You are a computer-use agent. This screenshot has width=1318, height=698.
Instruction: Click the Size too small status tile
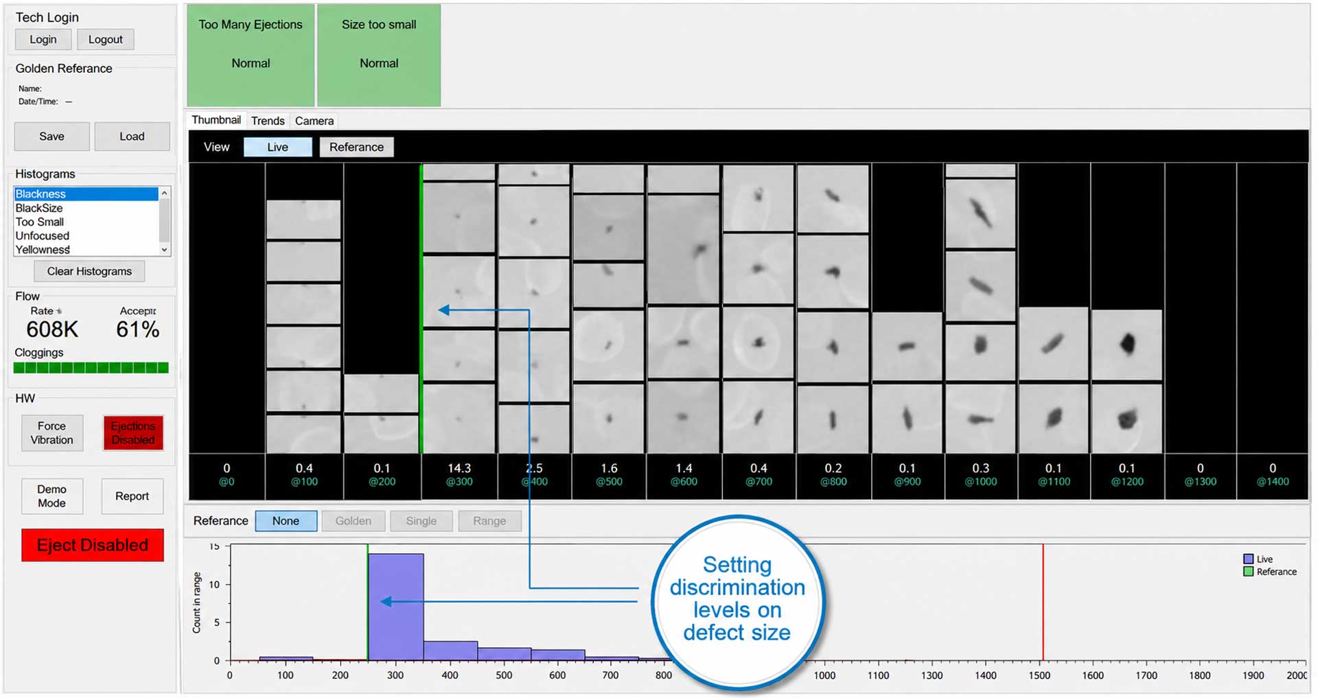379,55
